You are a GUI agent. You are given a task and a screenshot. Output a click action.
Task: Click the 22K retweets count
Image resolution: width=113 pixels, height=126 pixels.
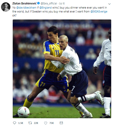[x=36, y=123]
